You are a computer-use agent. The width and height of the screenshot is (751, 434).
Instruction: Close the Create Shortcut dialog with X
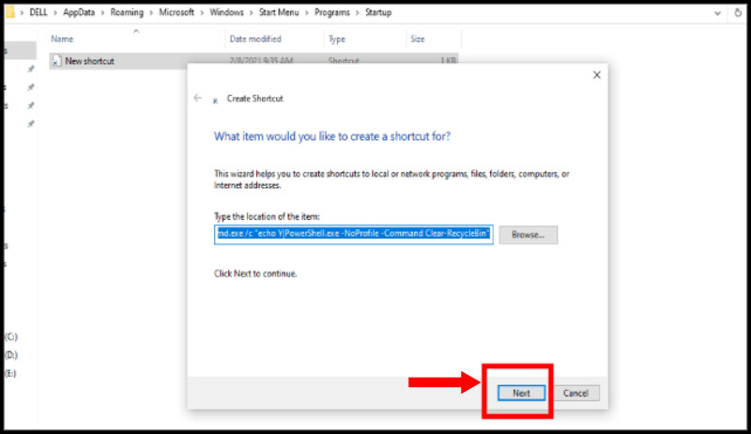click(x=596, y=75)
